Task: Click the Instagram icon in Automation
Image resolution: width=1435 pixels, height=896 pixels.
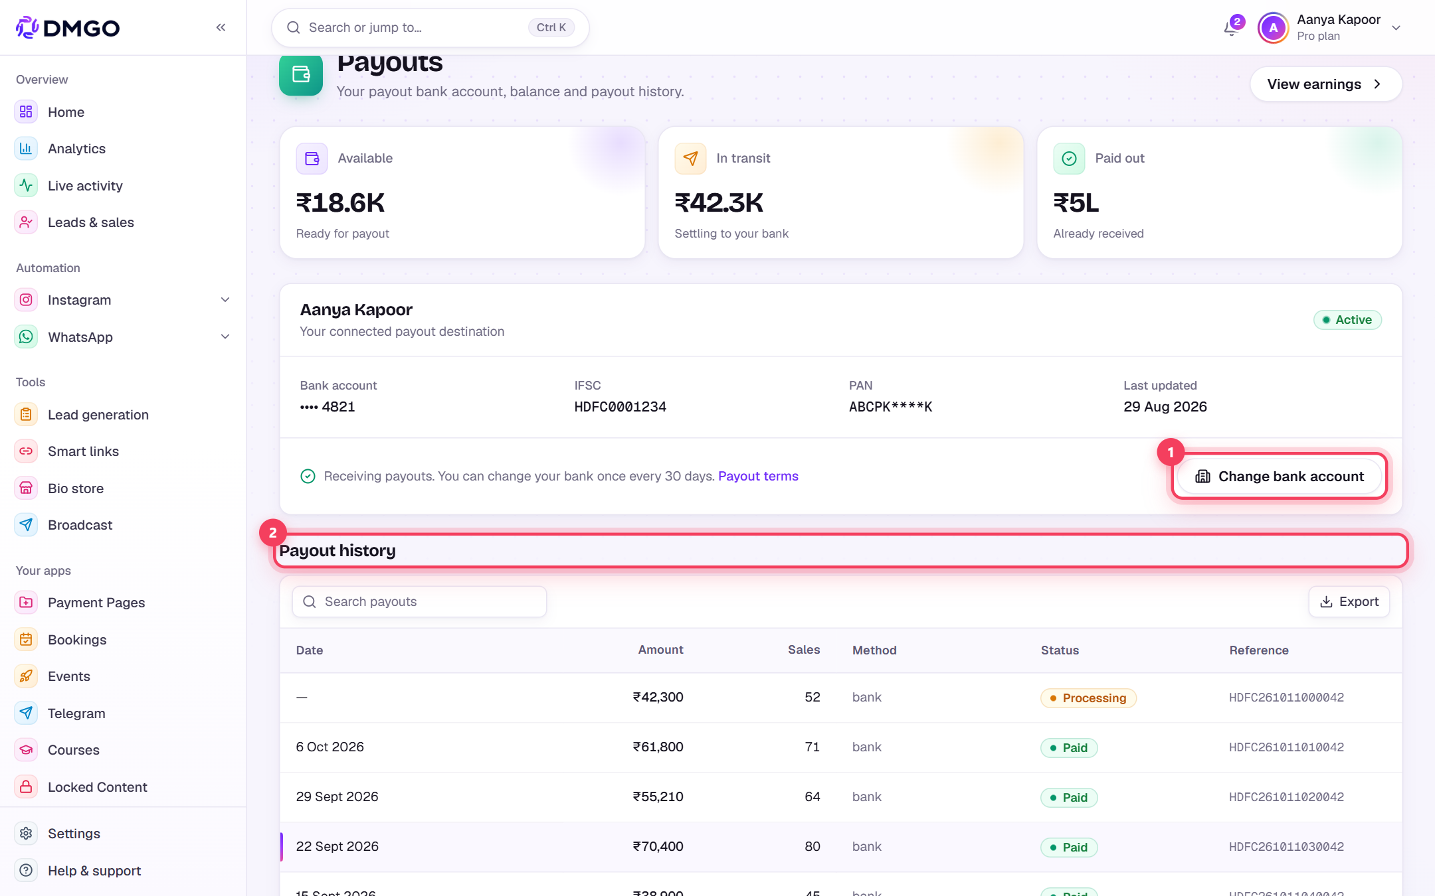Action: [26, 300]
